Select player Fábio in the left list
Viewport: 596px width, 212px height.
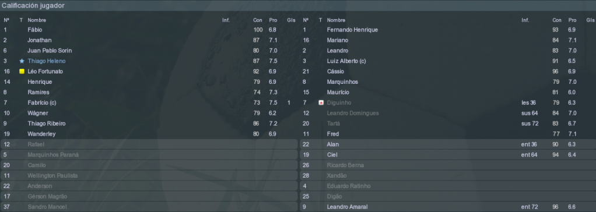click(34, 30)
